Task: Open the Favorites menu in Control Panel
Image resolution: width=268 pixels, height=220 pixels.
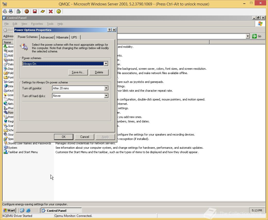Action: point(37,24)
